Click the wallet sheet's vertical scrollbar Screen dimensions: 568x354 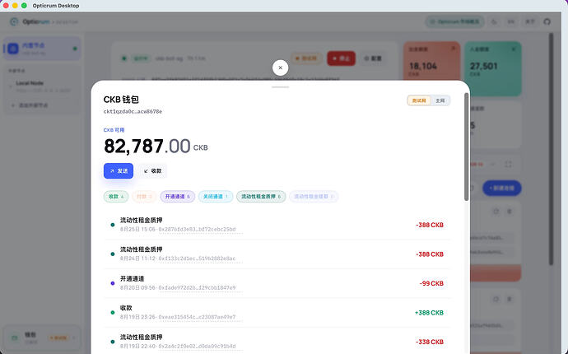point(466,147)
